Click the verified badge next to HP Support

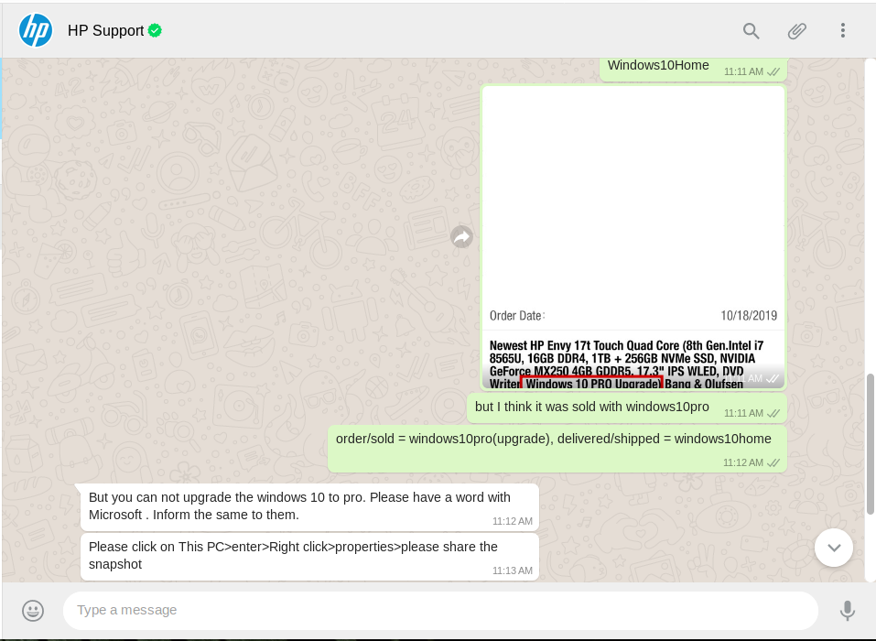click(x=156, y=31)
